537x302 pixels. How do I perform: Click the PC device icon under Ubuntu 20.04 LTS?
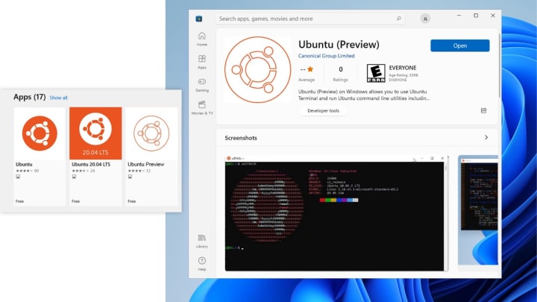pyautogui.click(x=74, y=177)
